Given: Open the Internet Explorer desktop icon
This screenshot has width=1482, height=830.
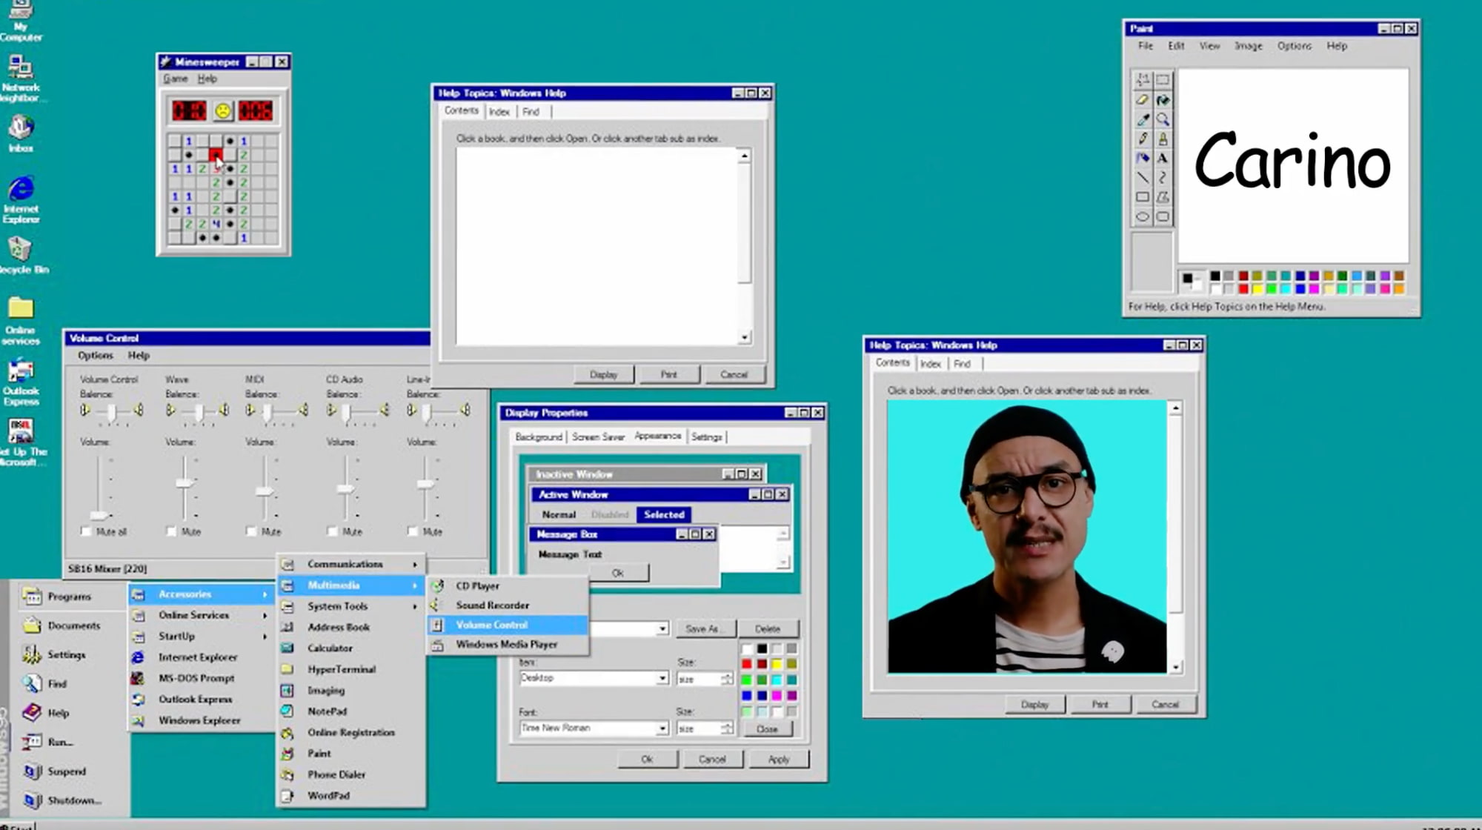Looking at the screenshot, I should pyautogui.click(x=21, y=199).
